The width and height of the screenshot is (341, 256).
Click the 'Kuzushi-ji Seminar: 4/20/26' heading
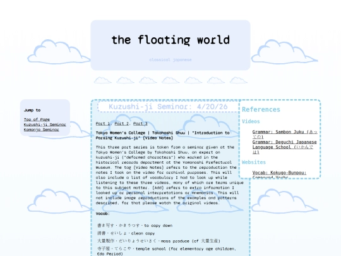coord(168,107)
